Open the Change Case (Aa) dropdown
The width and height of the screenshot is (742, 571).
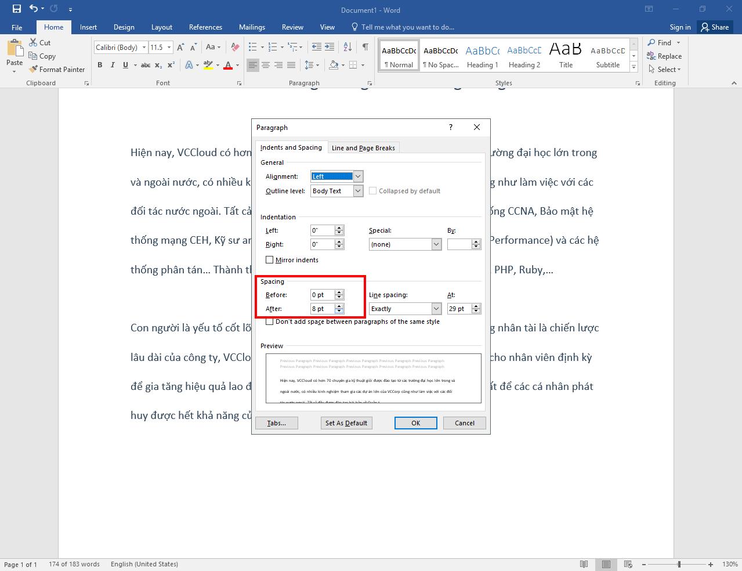[213, 47]
